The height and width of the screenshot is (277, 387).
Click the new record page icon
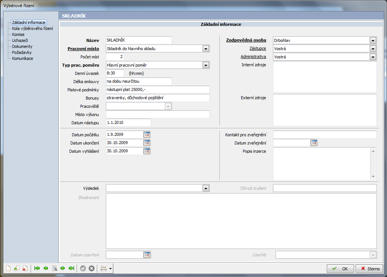(x=8, y=268)
